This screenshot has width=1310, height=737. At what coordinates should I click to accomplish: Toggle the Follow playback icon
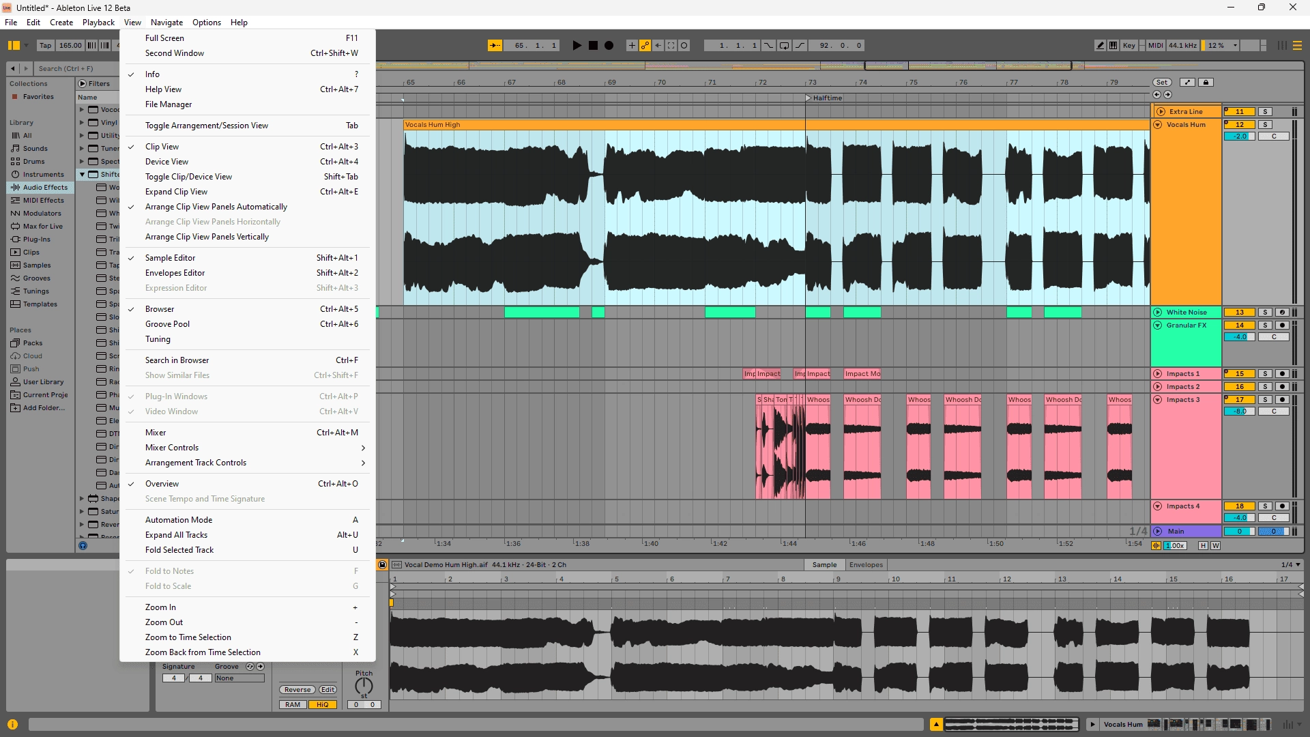click(x=495, y=46)
